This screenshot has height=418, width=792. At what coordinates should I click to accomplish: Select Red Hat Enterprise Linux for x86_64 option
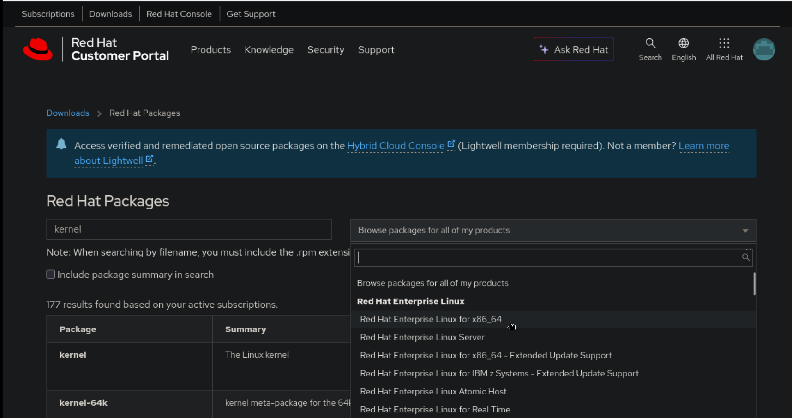click(553, 319)
